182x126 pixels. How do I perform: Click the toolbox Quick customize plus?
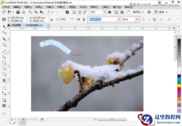[x=4, y=114]
